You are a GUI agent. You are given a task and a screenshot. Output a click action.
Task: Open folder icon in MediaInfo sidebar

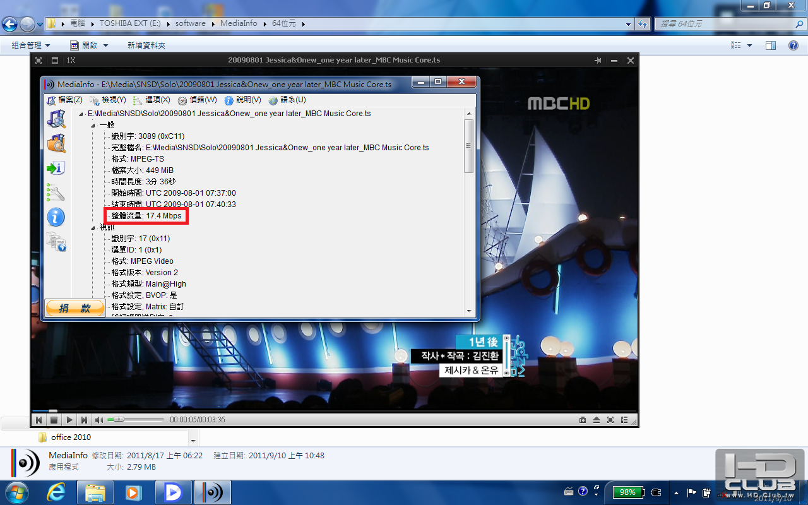(x=56, y=143)
